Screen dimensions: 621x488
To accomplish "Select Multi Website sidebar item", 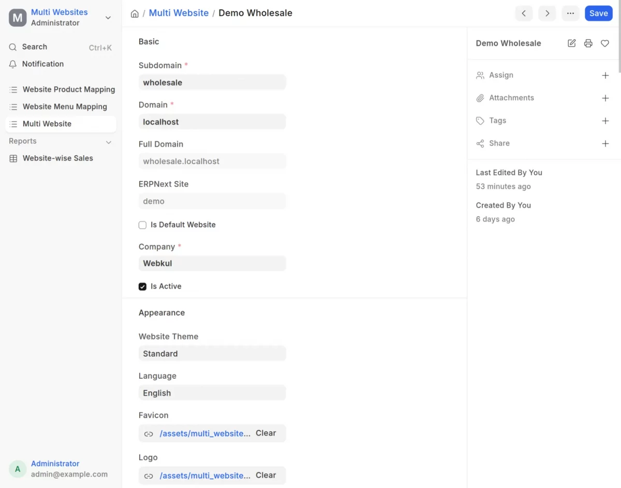I will (61, 124).
